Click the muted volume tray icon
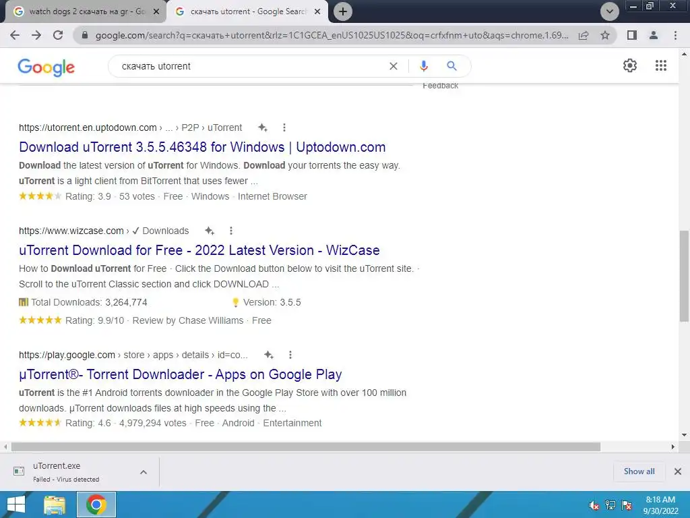This screenshot has height=518, width=690. [594, 506]
